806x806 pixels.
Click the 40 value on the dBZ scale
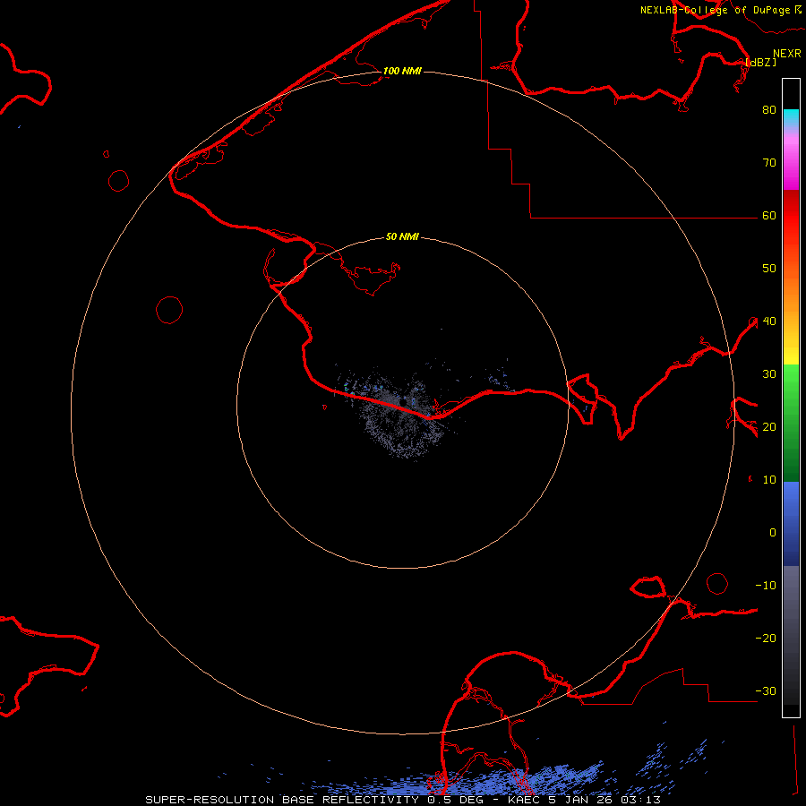(769, 322)
